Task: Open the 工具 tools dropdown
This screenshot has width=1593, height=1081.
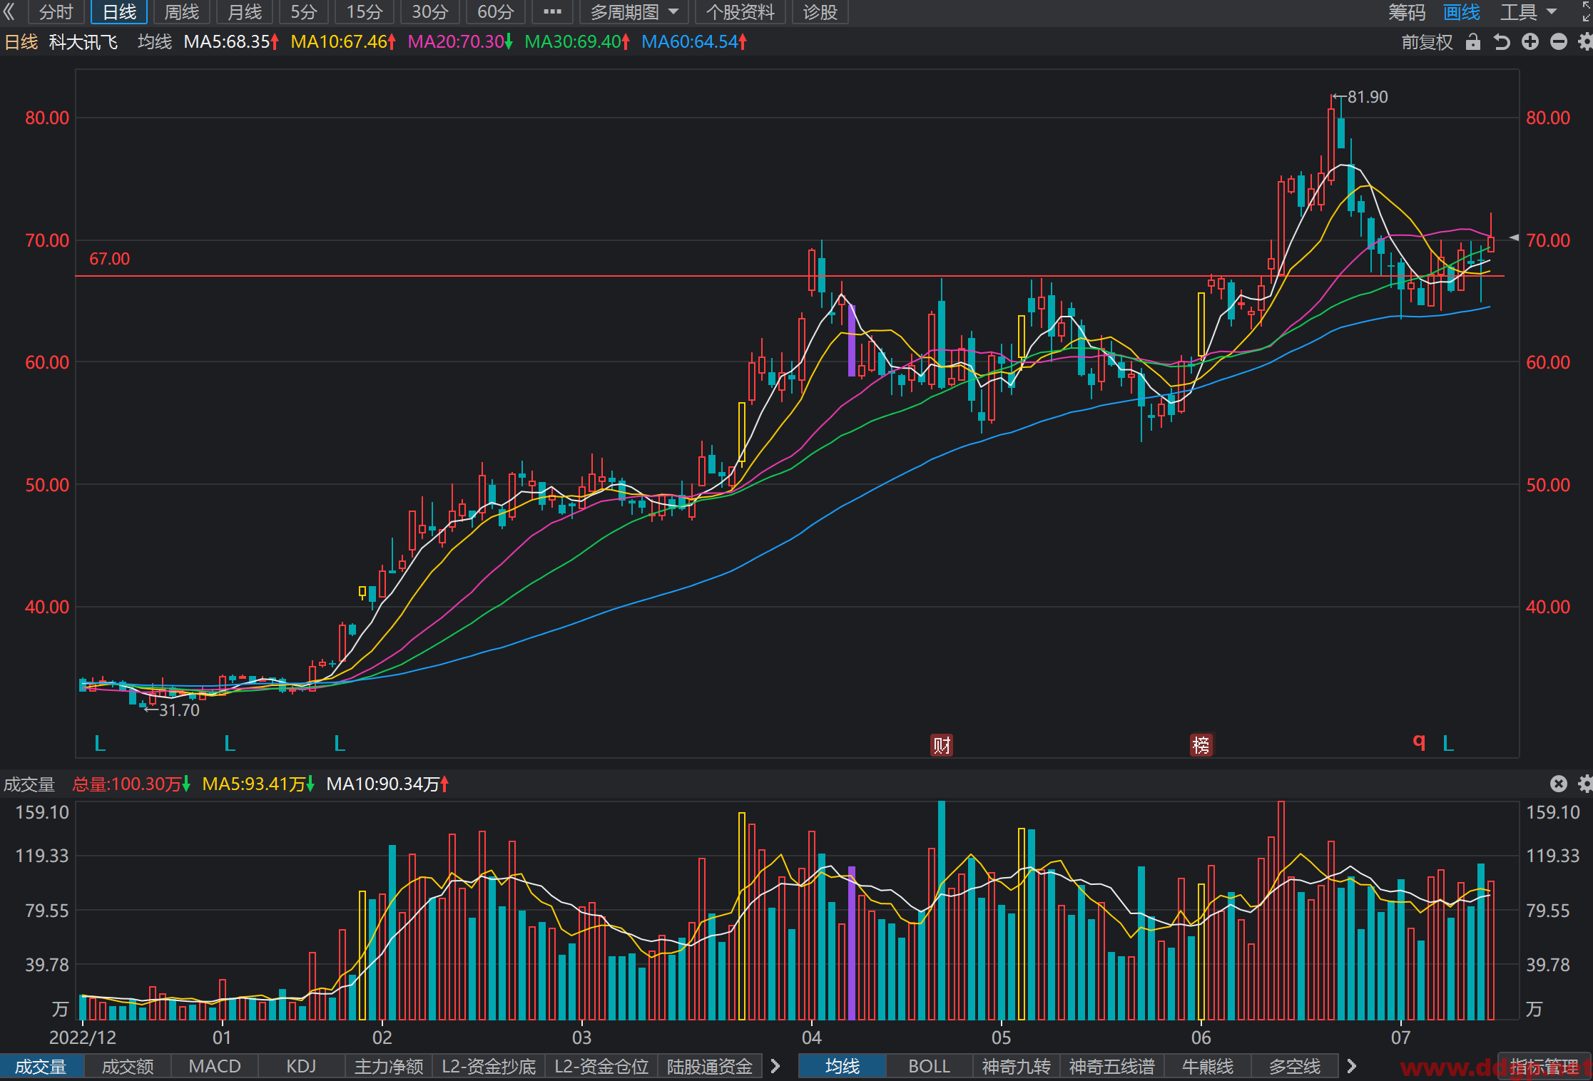Action: tap(1528, 12)
